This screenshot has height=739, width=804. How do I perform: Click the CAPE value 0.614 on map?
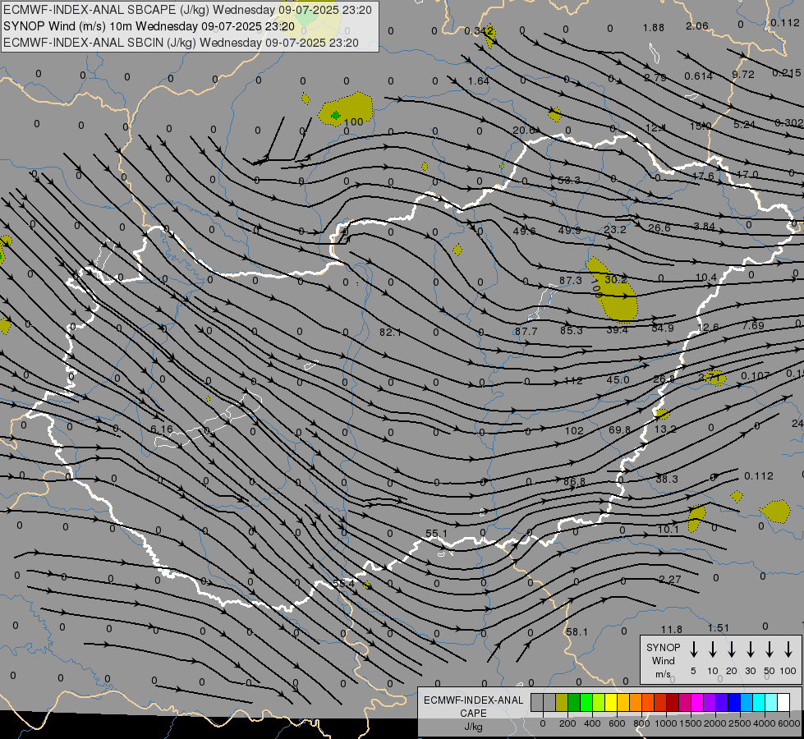[698, 76]
